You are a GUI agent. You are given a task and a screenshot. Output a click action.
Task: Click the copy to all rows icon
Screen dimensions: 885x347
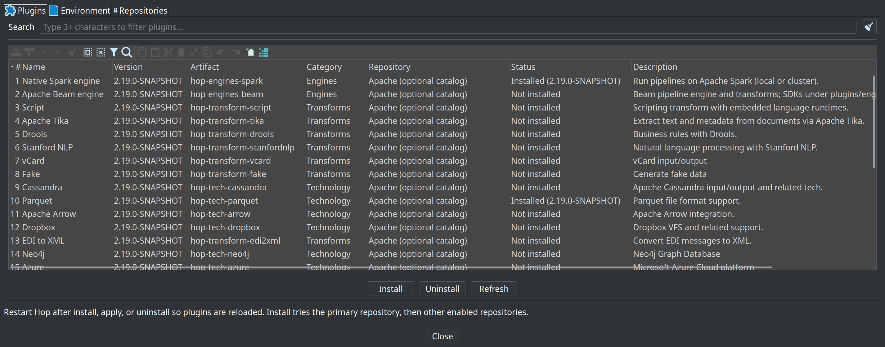pyautogui.click(x=207, y=52)
